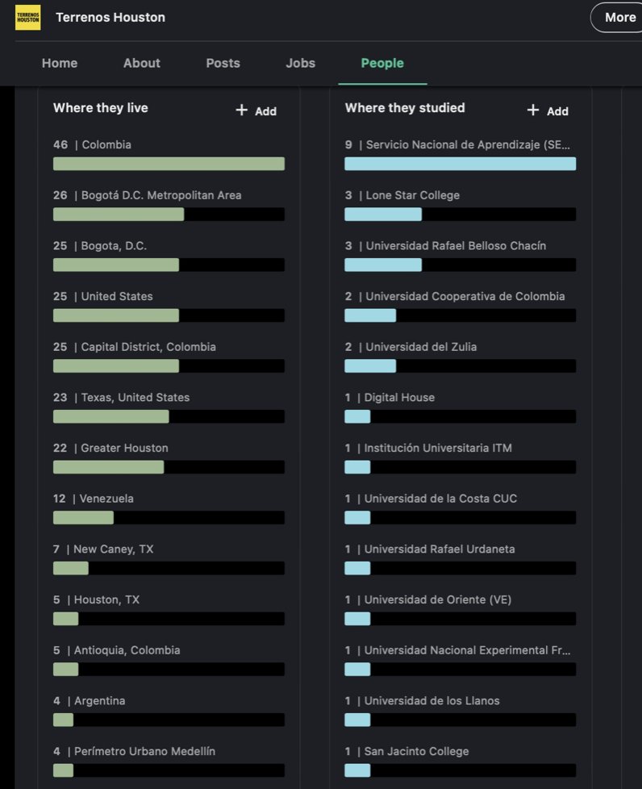The height and width of the screenshot is (789, 642).
Task: Select the Greater Houston location bar
Action: tap(169, 467)
